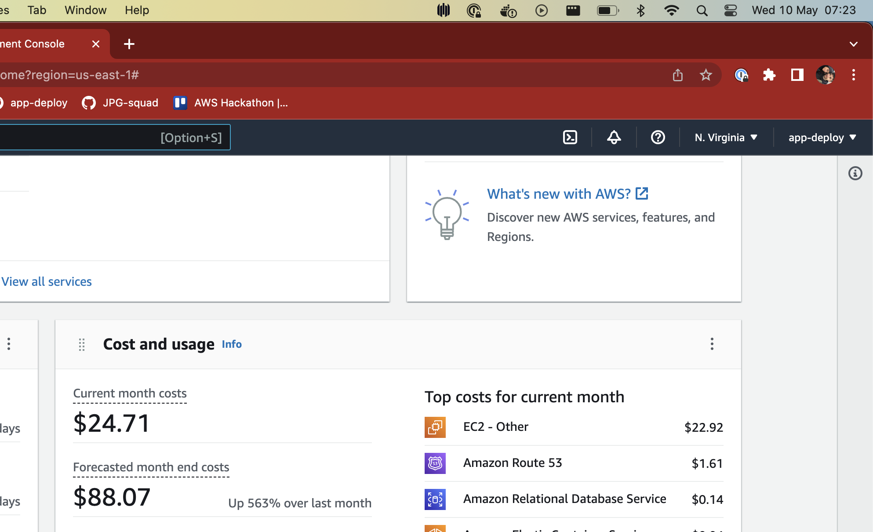The image size is (873, 532).
Task: Click the Wi-Fi status icon
Action: coord(671,11)
